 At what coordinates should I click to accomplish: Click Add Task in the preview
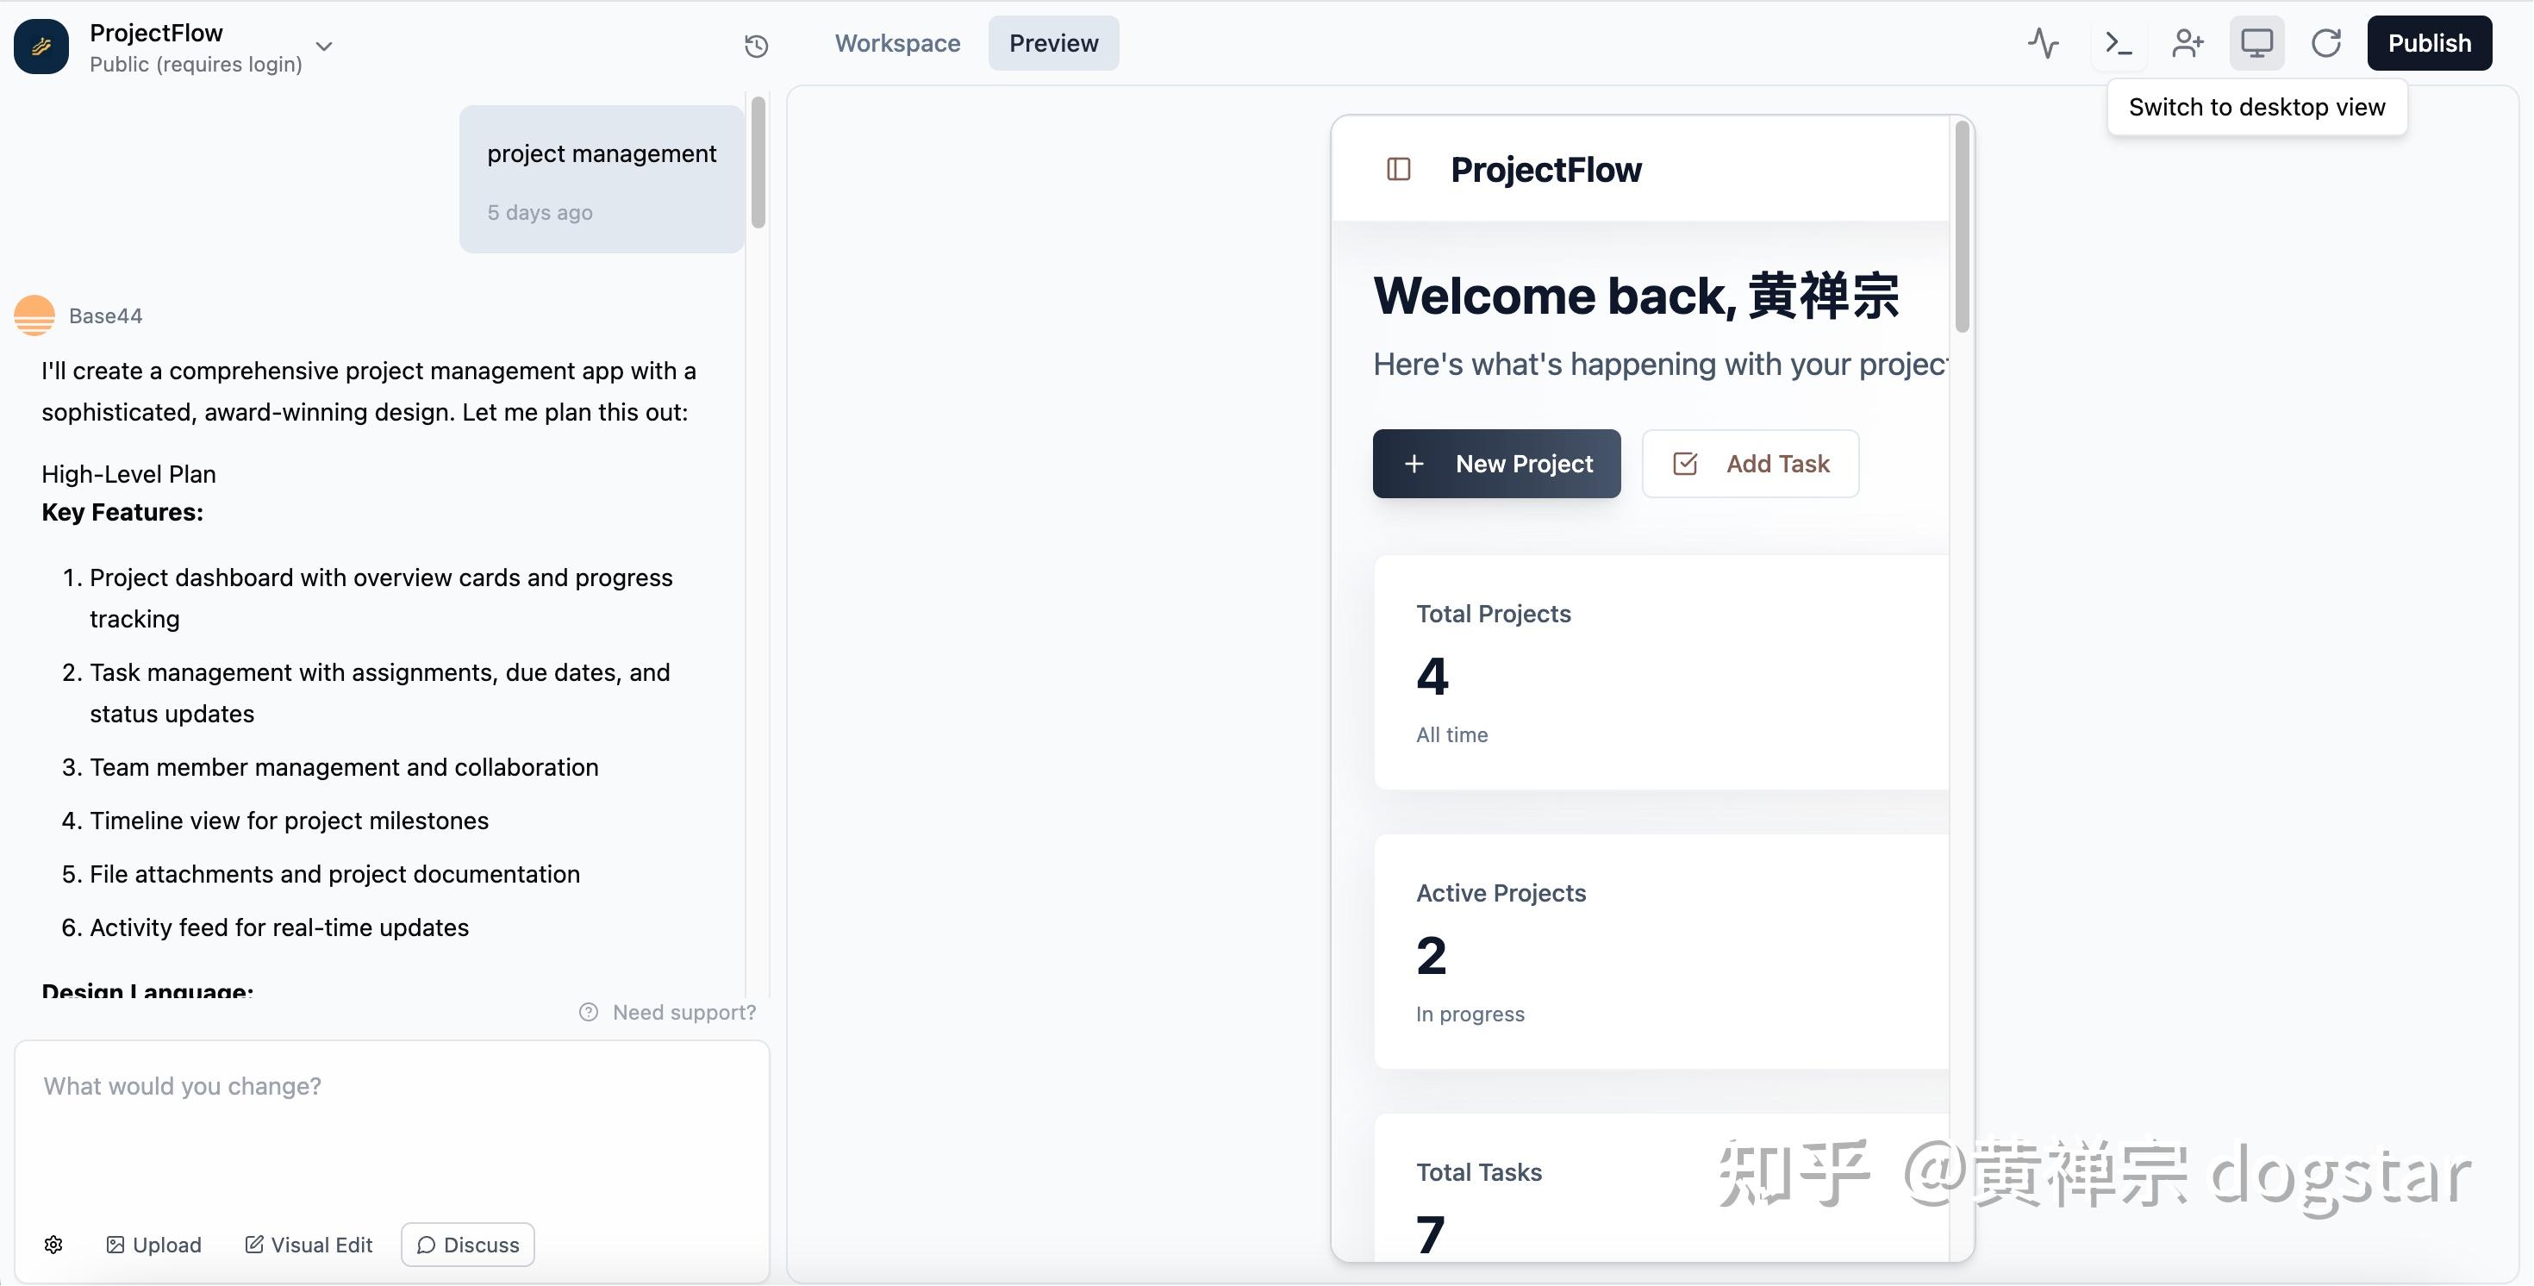coord(1750,464)
